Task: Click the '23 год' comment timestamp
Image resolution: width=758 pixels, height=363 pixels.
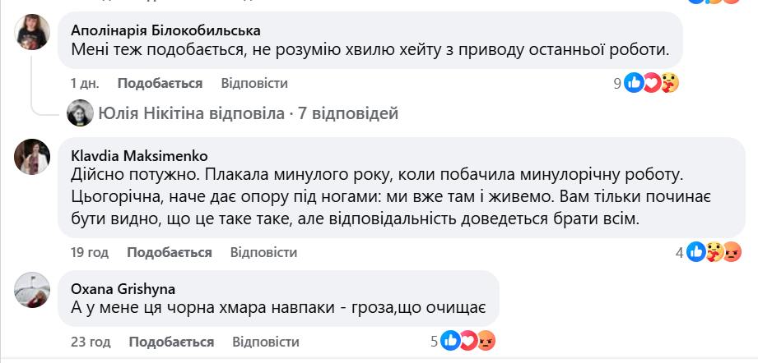Action: click(x=91, y=341)
